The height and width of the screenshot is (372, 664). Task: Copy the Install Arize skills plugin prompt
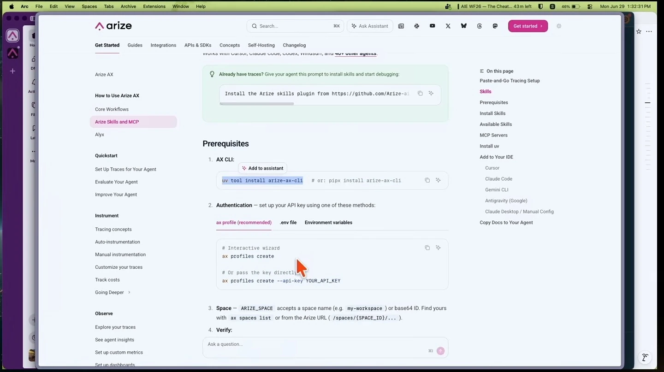420,93
